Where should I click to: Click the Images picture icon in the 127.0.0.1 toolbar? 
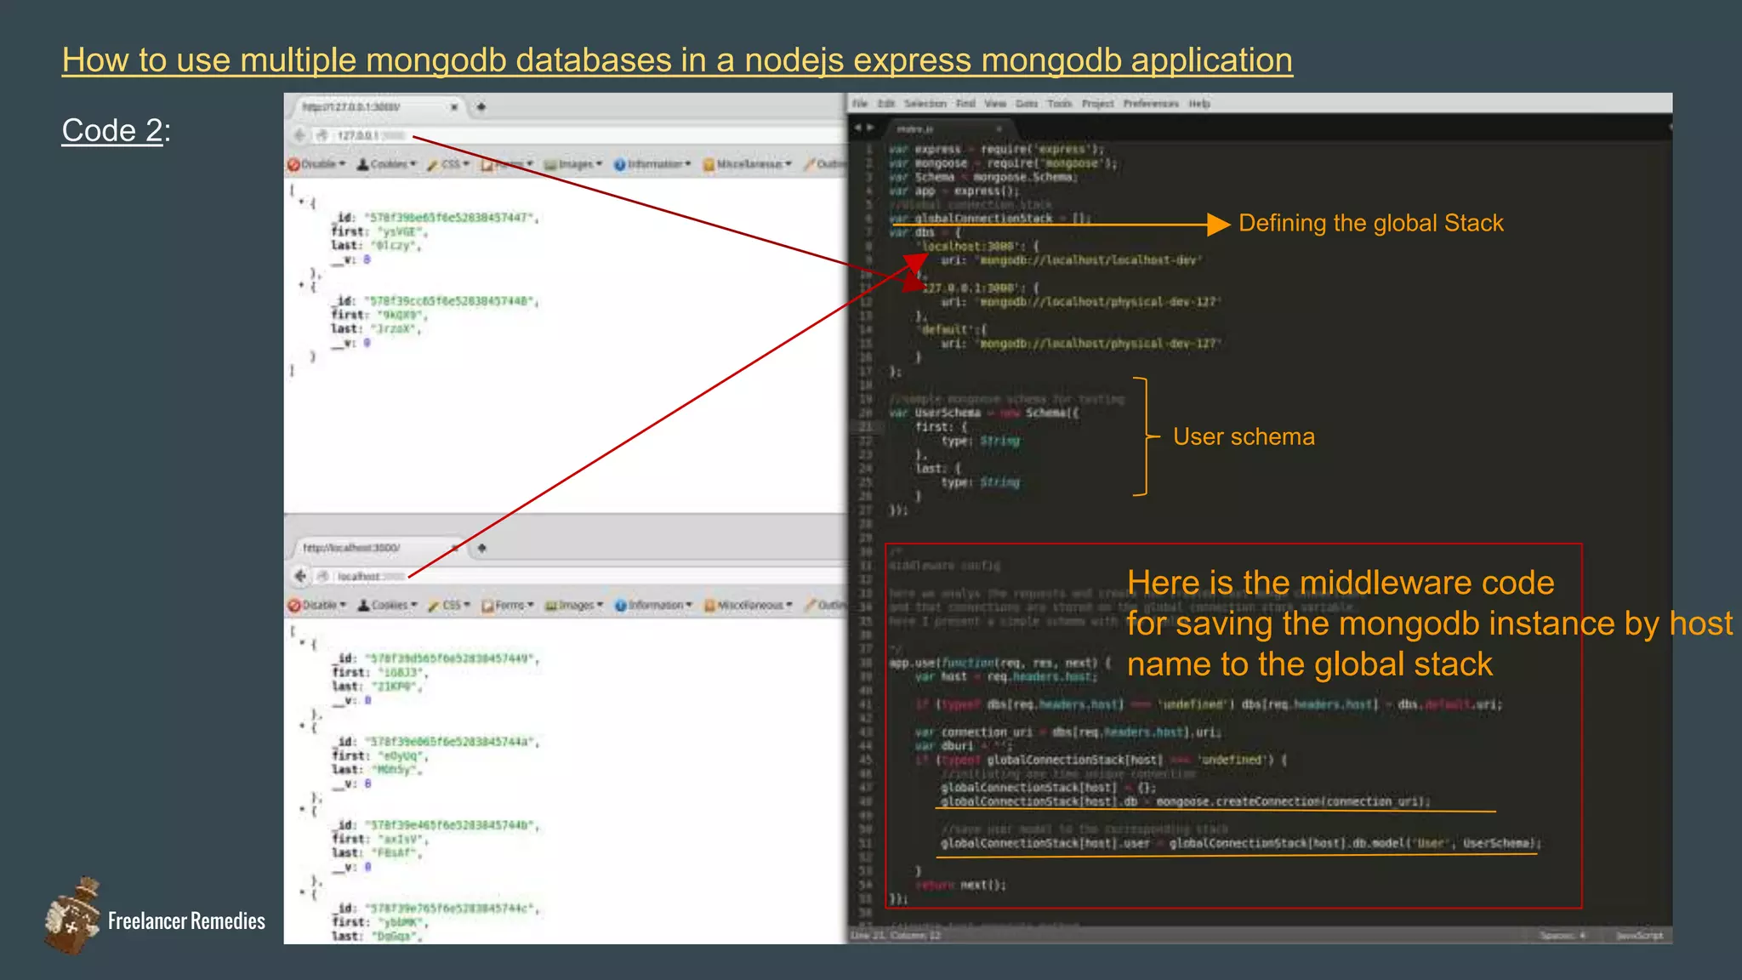pyautogui.click(x=550, y=164)
